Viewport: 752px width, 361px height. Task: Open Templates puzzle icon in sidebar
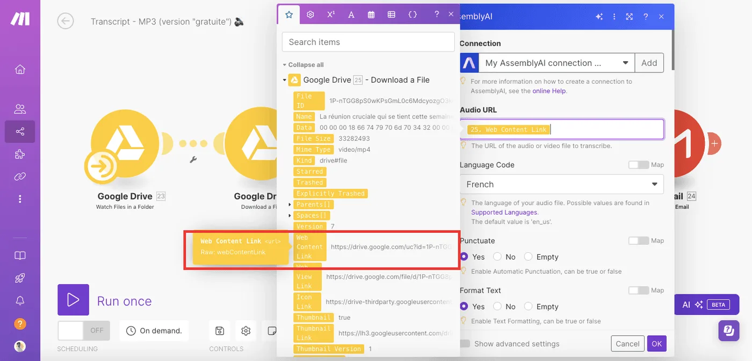pyautogui.click(x=20, y=154)
